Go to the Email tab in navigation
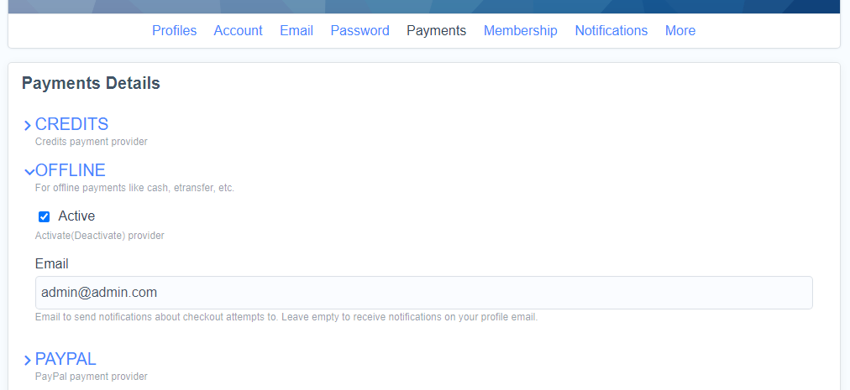 [296, 30]
